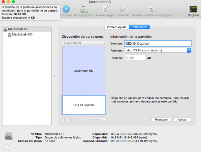Open help with the question mark button

pyautogui.click(x=9, y=147)
